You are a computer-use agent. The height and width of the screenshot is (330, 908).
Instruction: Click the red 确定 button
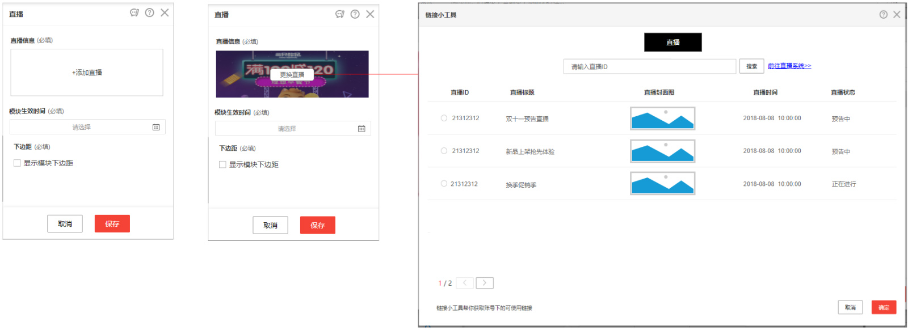tap(884, 307)
